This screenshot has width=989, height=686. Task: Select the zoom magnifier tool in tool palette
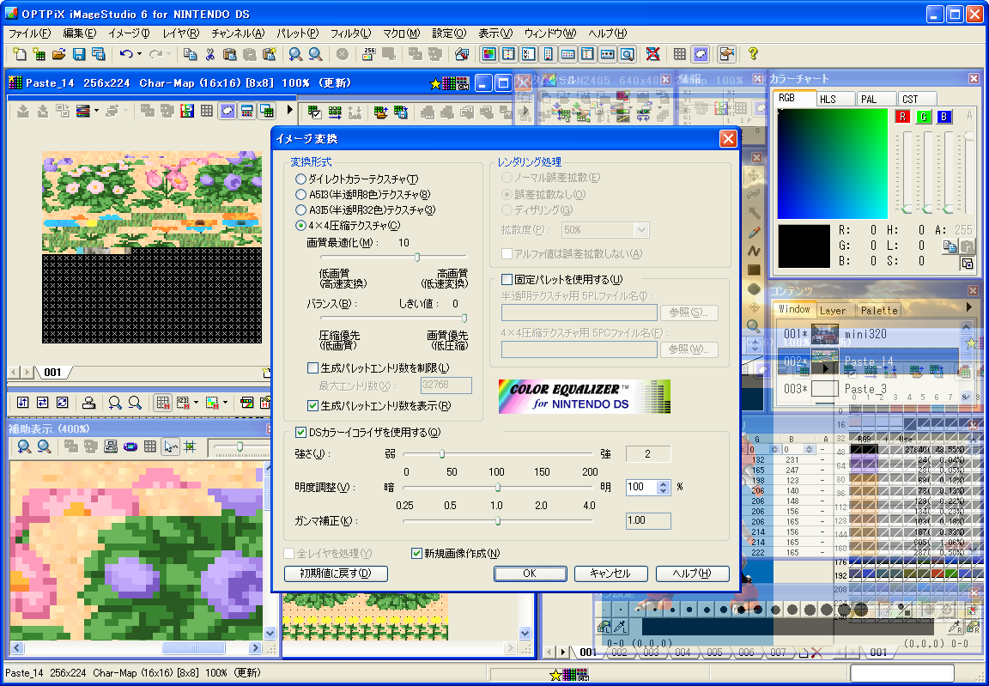pyautogui.click(x=753, y=326)
